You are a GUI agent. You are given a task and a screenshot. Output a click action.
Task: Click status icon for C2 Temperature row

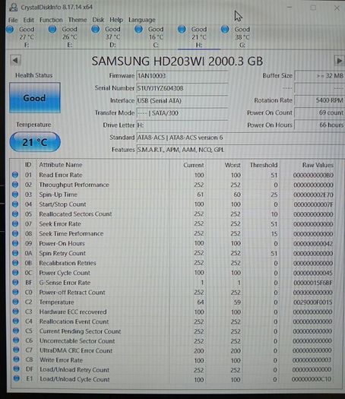[x=15, y=302]
